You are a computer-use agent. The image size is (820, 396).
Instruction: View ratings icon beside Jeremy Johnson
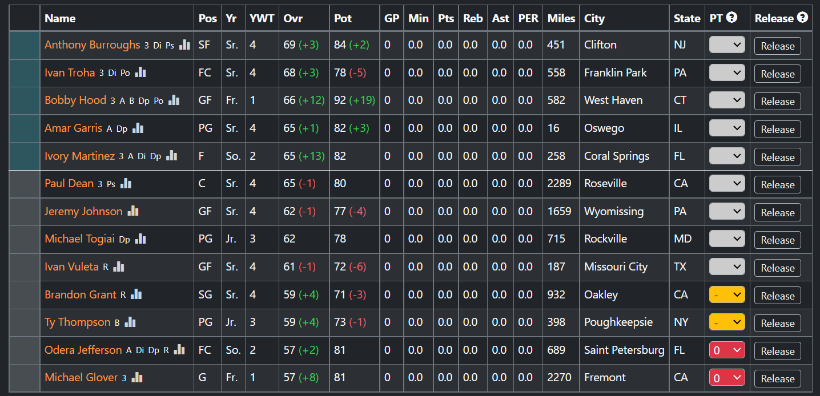pyautogui.click(x=133, y=211)
